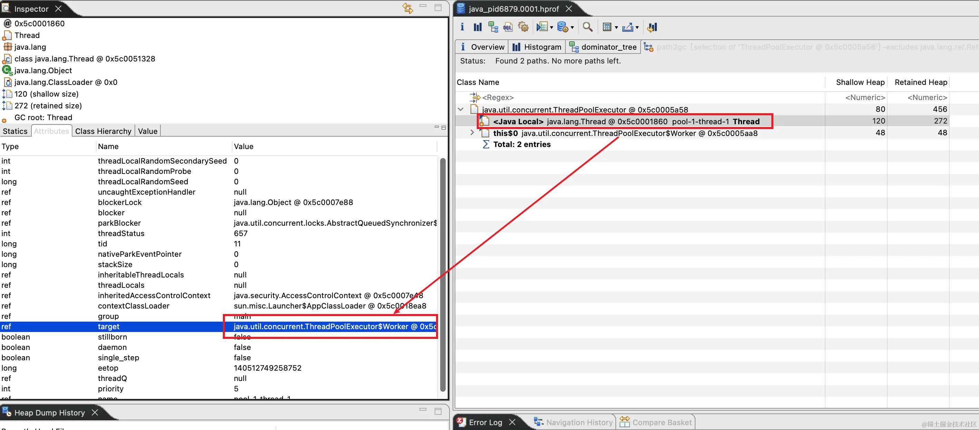
Task: Open the Navigation History view
Action: pyautogui.click(x=579, y=422)
